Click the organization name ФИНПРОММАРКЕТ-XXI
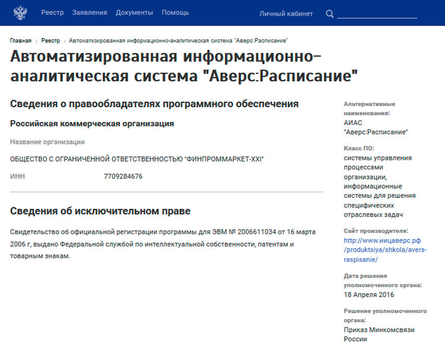Screen dimensions: 445x358 point(137,159)
